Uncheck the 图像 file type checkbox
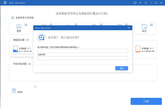The width and height of the screenshot is (165, 108). (x=26, y=25)
